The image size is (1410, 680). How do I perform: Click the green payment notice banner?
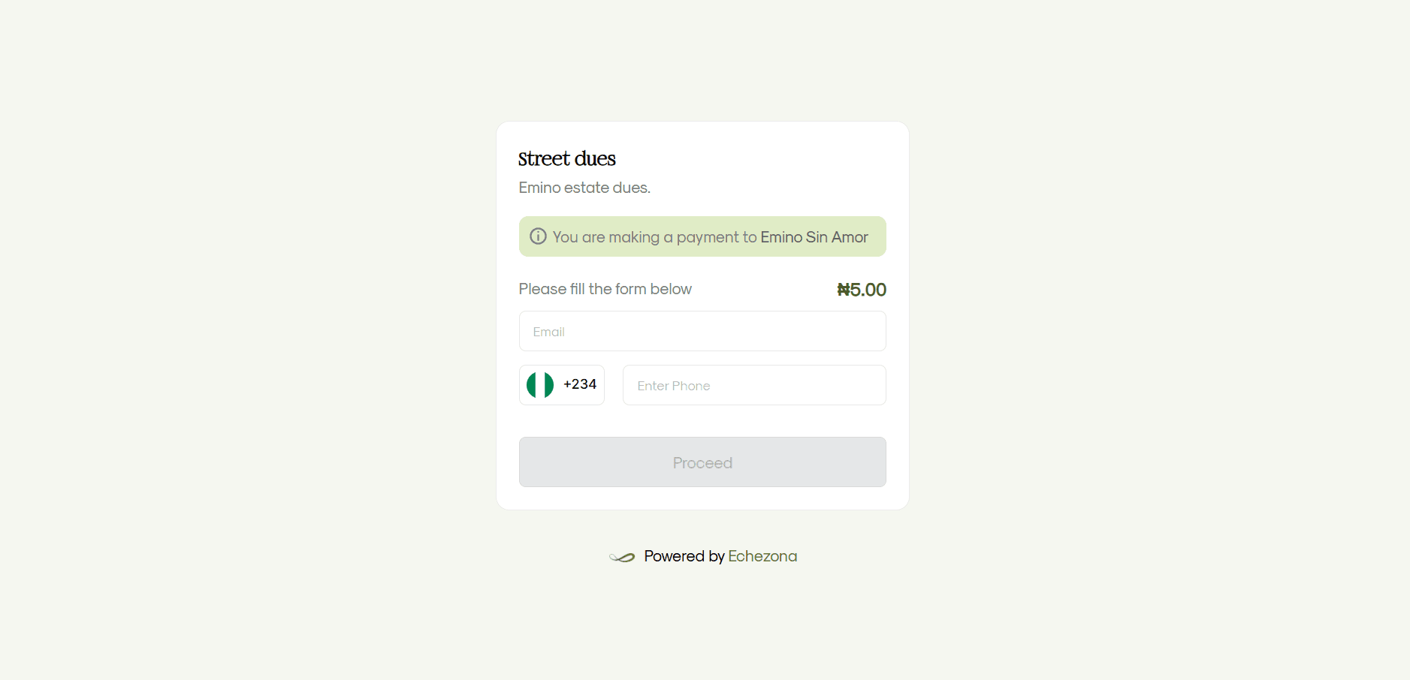coord(702,236)
